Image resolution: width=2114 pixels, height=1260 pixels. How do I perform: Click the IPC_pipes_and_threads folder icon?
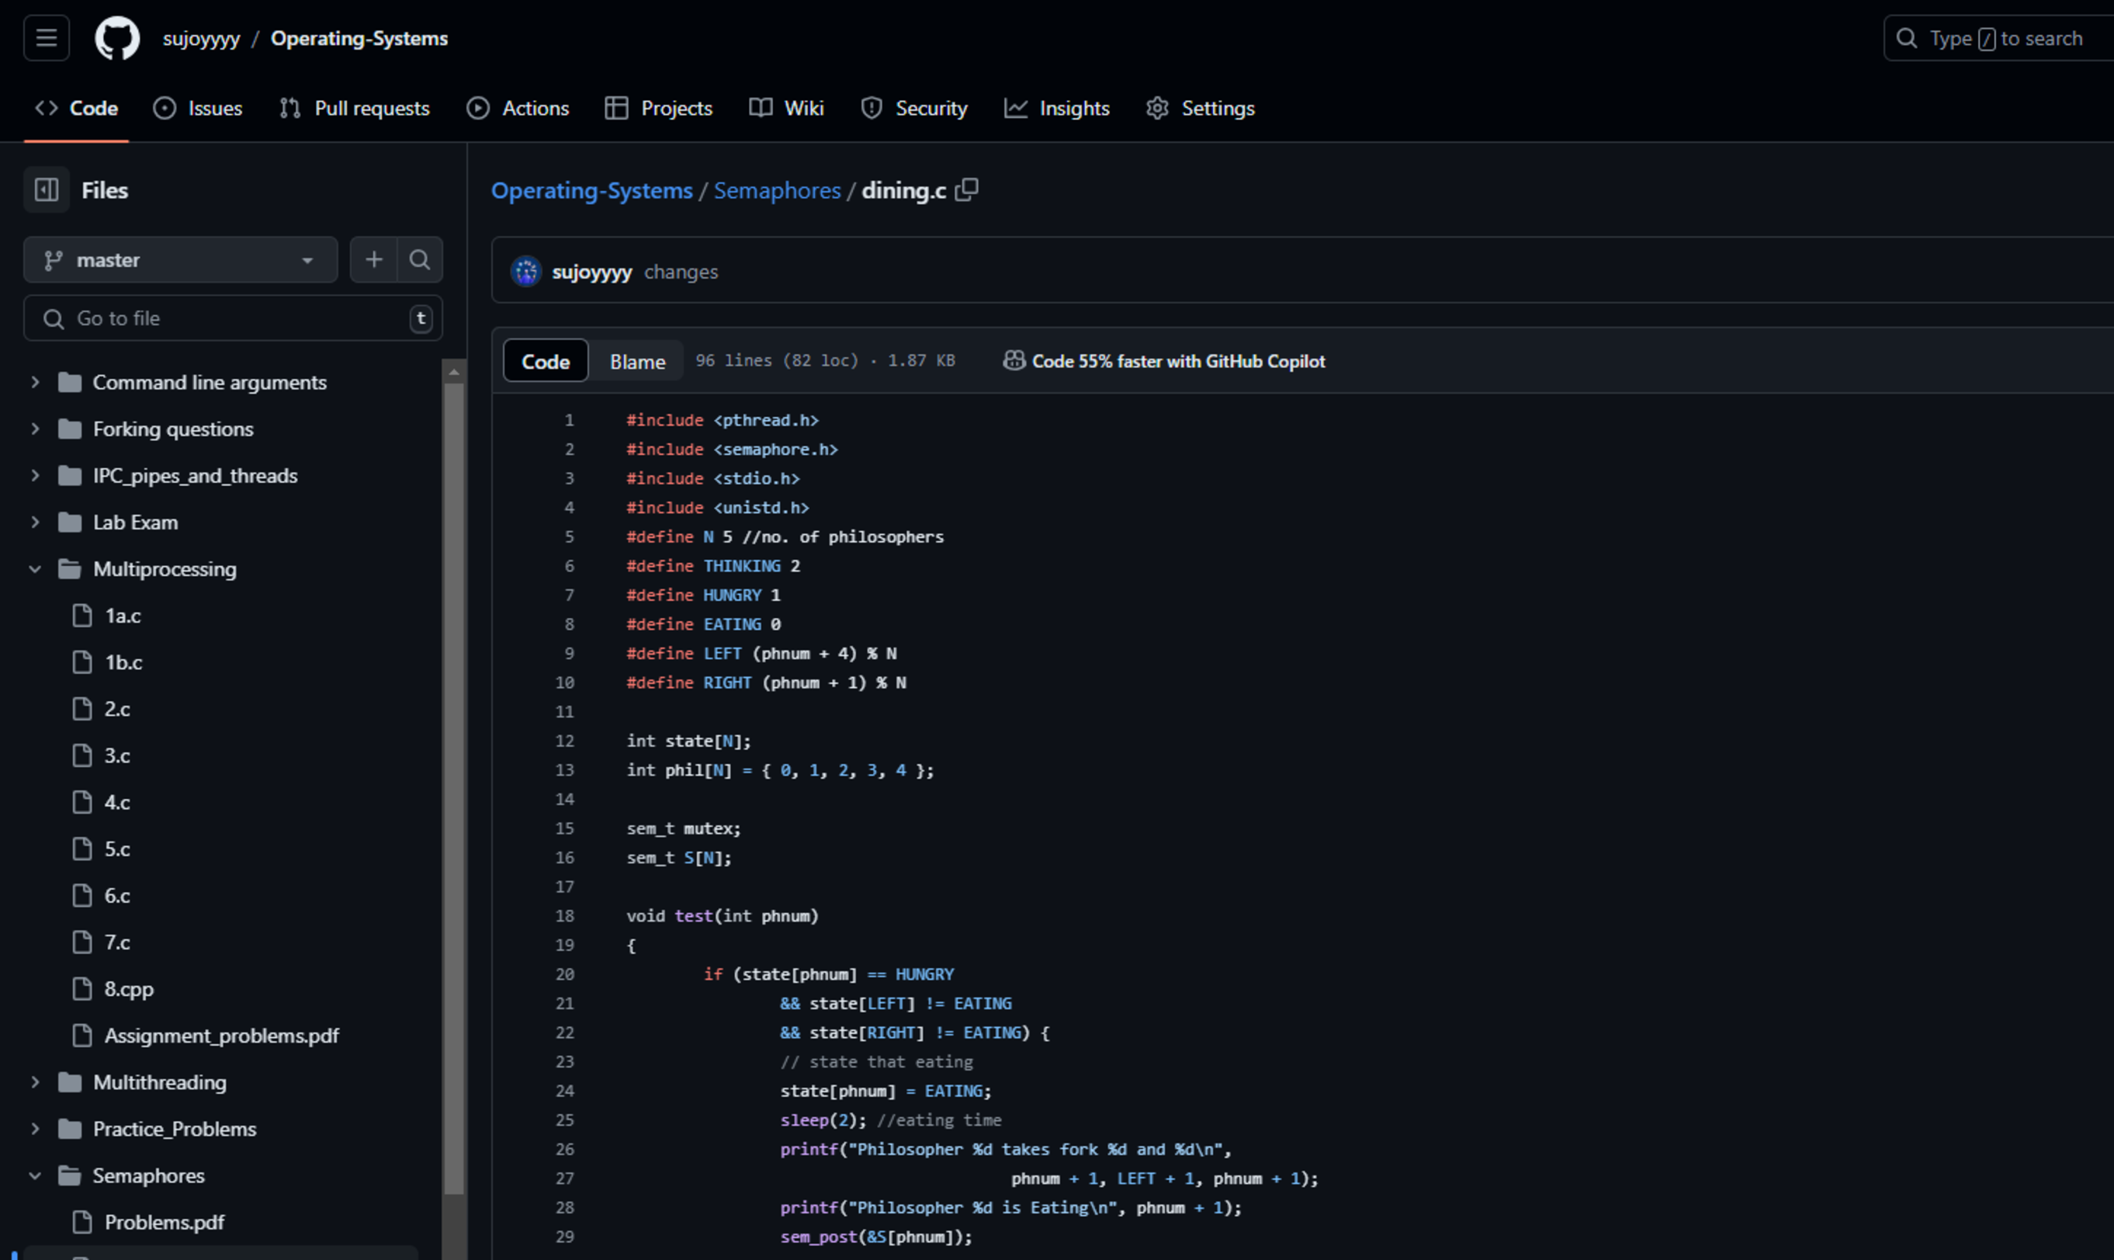(70, 477)
